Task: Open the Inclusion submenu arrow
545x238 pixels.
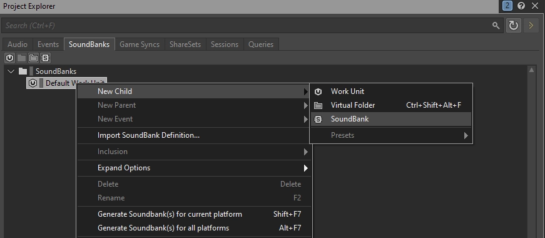Action: coord(305,152)
